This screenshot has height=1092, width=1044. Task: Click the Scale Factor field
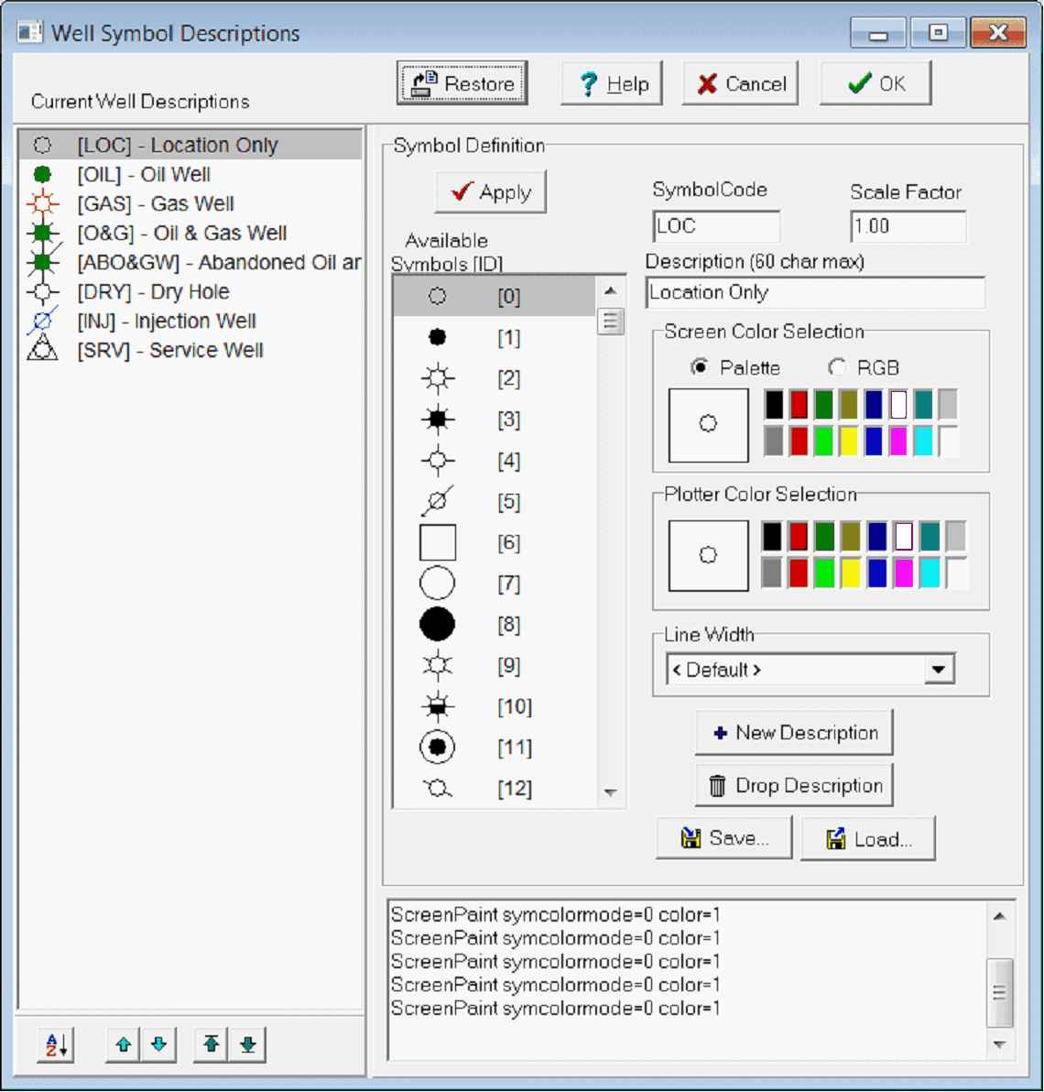[908, 226]
